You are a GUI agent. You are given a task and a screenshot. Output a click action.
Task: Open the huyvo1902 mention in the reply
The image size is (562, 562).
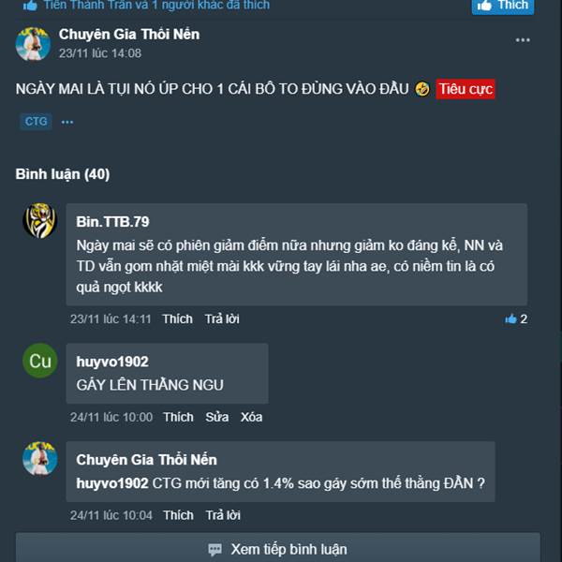(112, 483)
